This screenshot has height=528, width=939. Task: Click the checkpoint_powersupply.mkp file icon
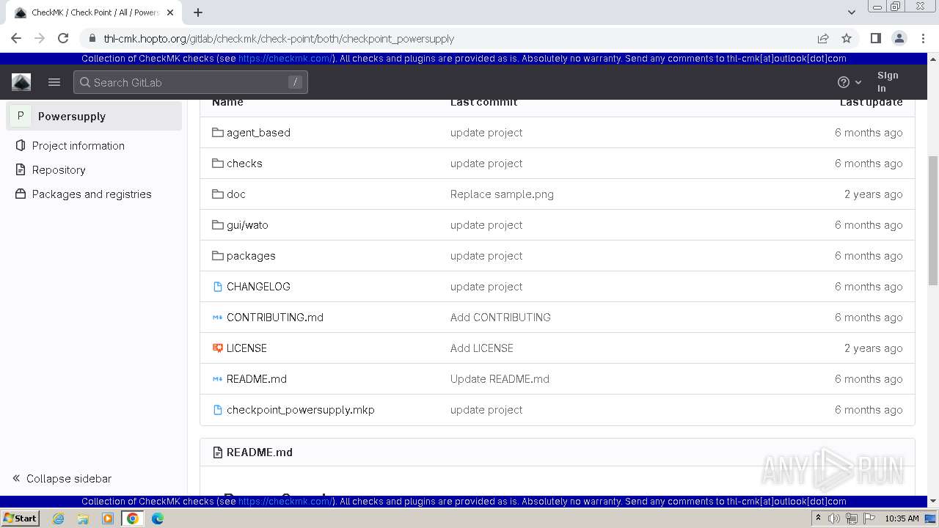point(217,410)
